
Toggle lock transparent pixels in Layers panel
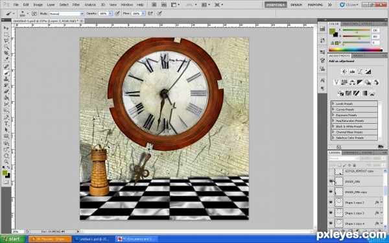pyautogui.click(x=340, y=165)
